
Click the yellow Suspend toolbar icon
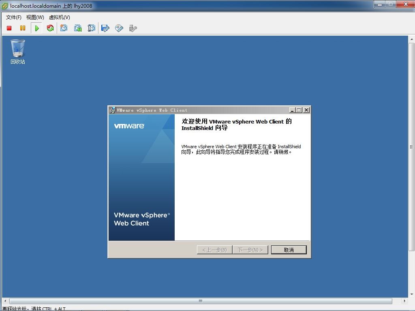[x=23, y=28]
